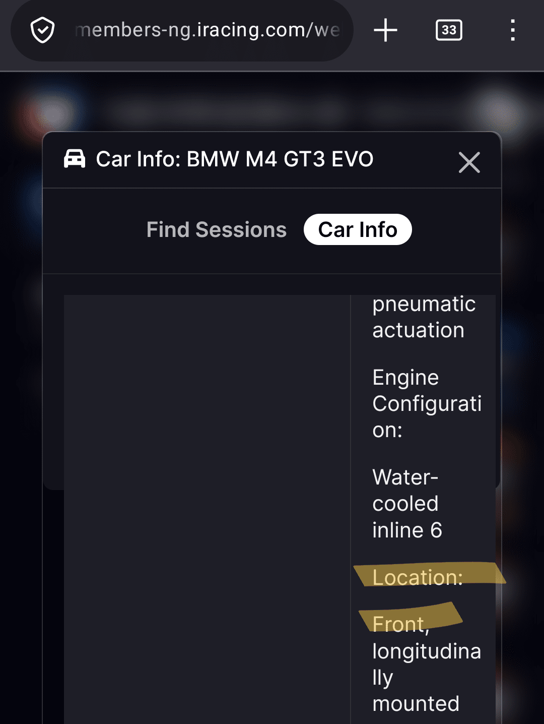The height and width of the screenshot is (724, 544).
Task: Click the highlighted Location label
Action: [x=417, y=577]
